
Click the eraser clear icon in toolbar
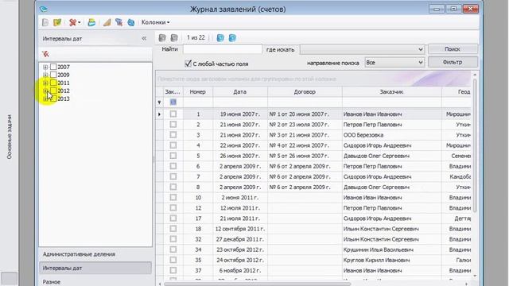(107, 22)
